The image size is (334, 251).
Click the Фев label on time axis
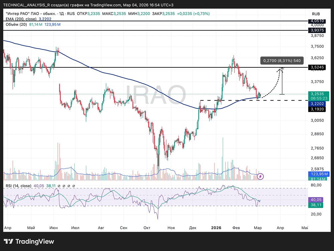point(236,228)
